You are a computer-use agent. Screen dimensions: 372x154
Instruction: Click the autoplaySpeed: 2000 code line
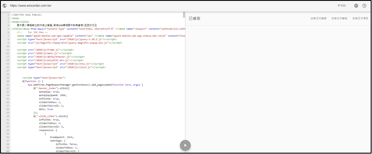[53, 95]
